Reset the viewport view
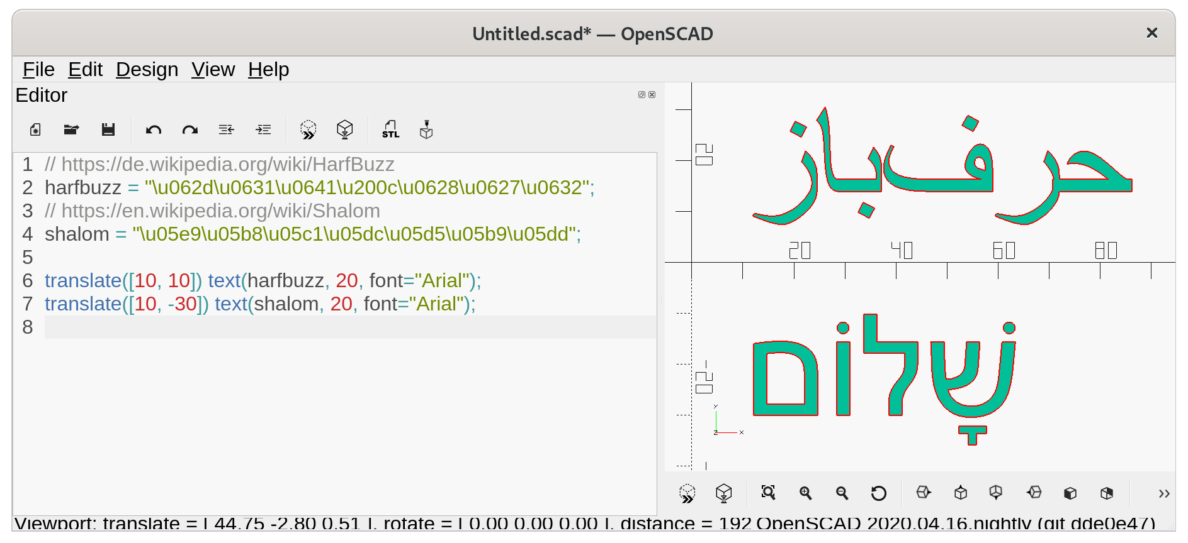 (878, 493)
